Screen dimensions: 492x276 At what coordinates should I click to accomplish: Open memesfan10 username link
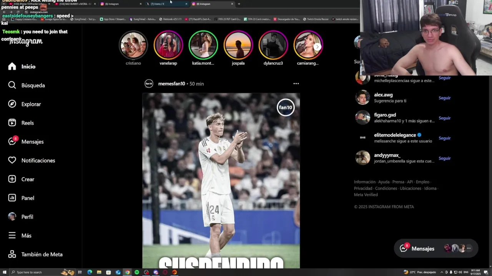click(171, 84)
